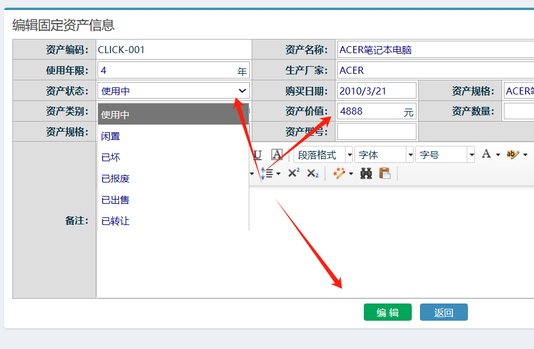Click the binoculars find icon
This screenshot has width=534, height=349.
366,173
